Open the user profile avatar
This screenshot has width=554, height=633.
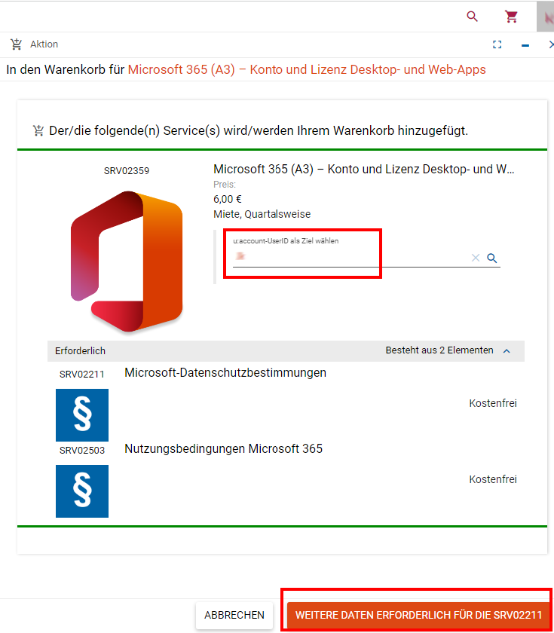(x=546, y=17)
